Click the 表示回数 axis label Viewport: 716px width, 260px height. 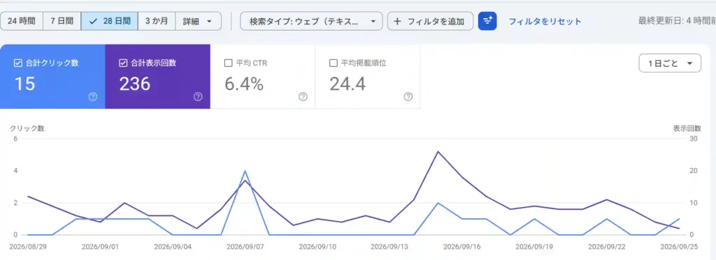click(687, 128)
